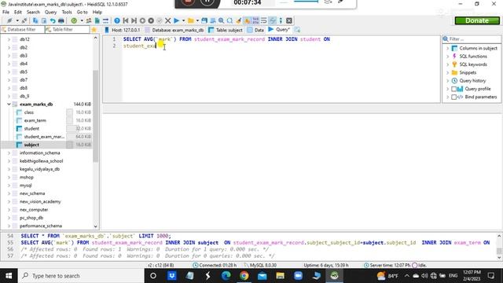Open the session manager connect icon
The height and width of the screenshot is (283, 503).
9,20
